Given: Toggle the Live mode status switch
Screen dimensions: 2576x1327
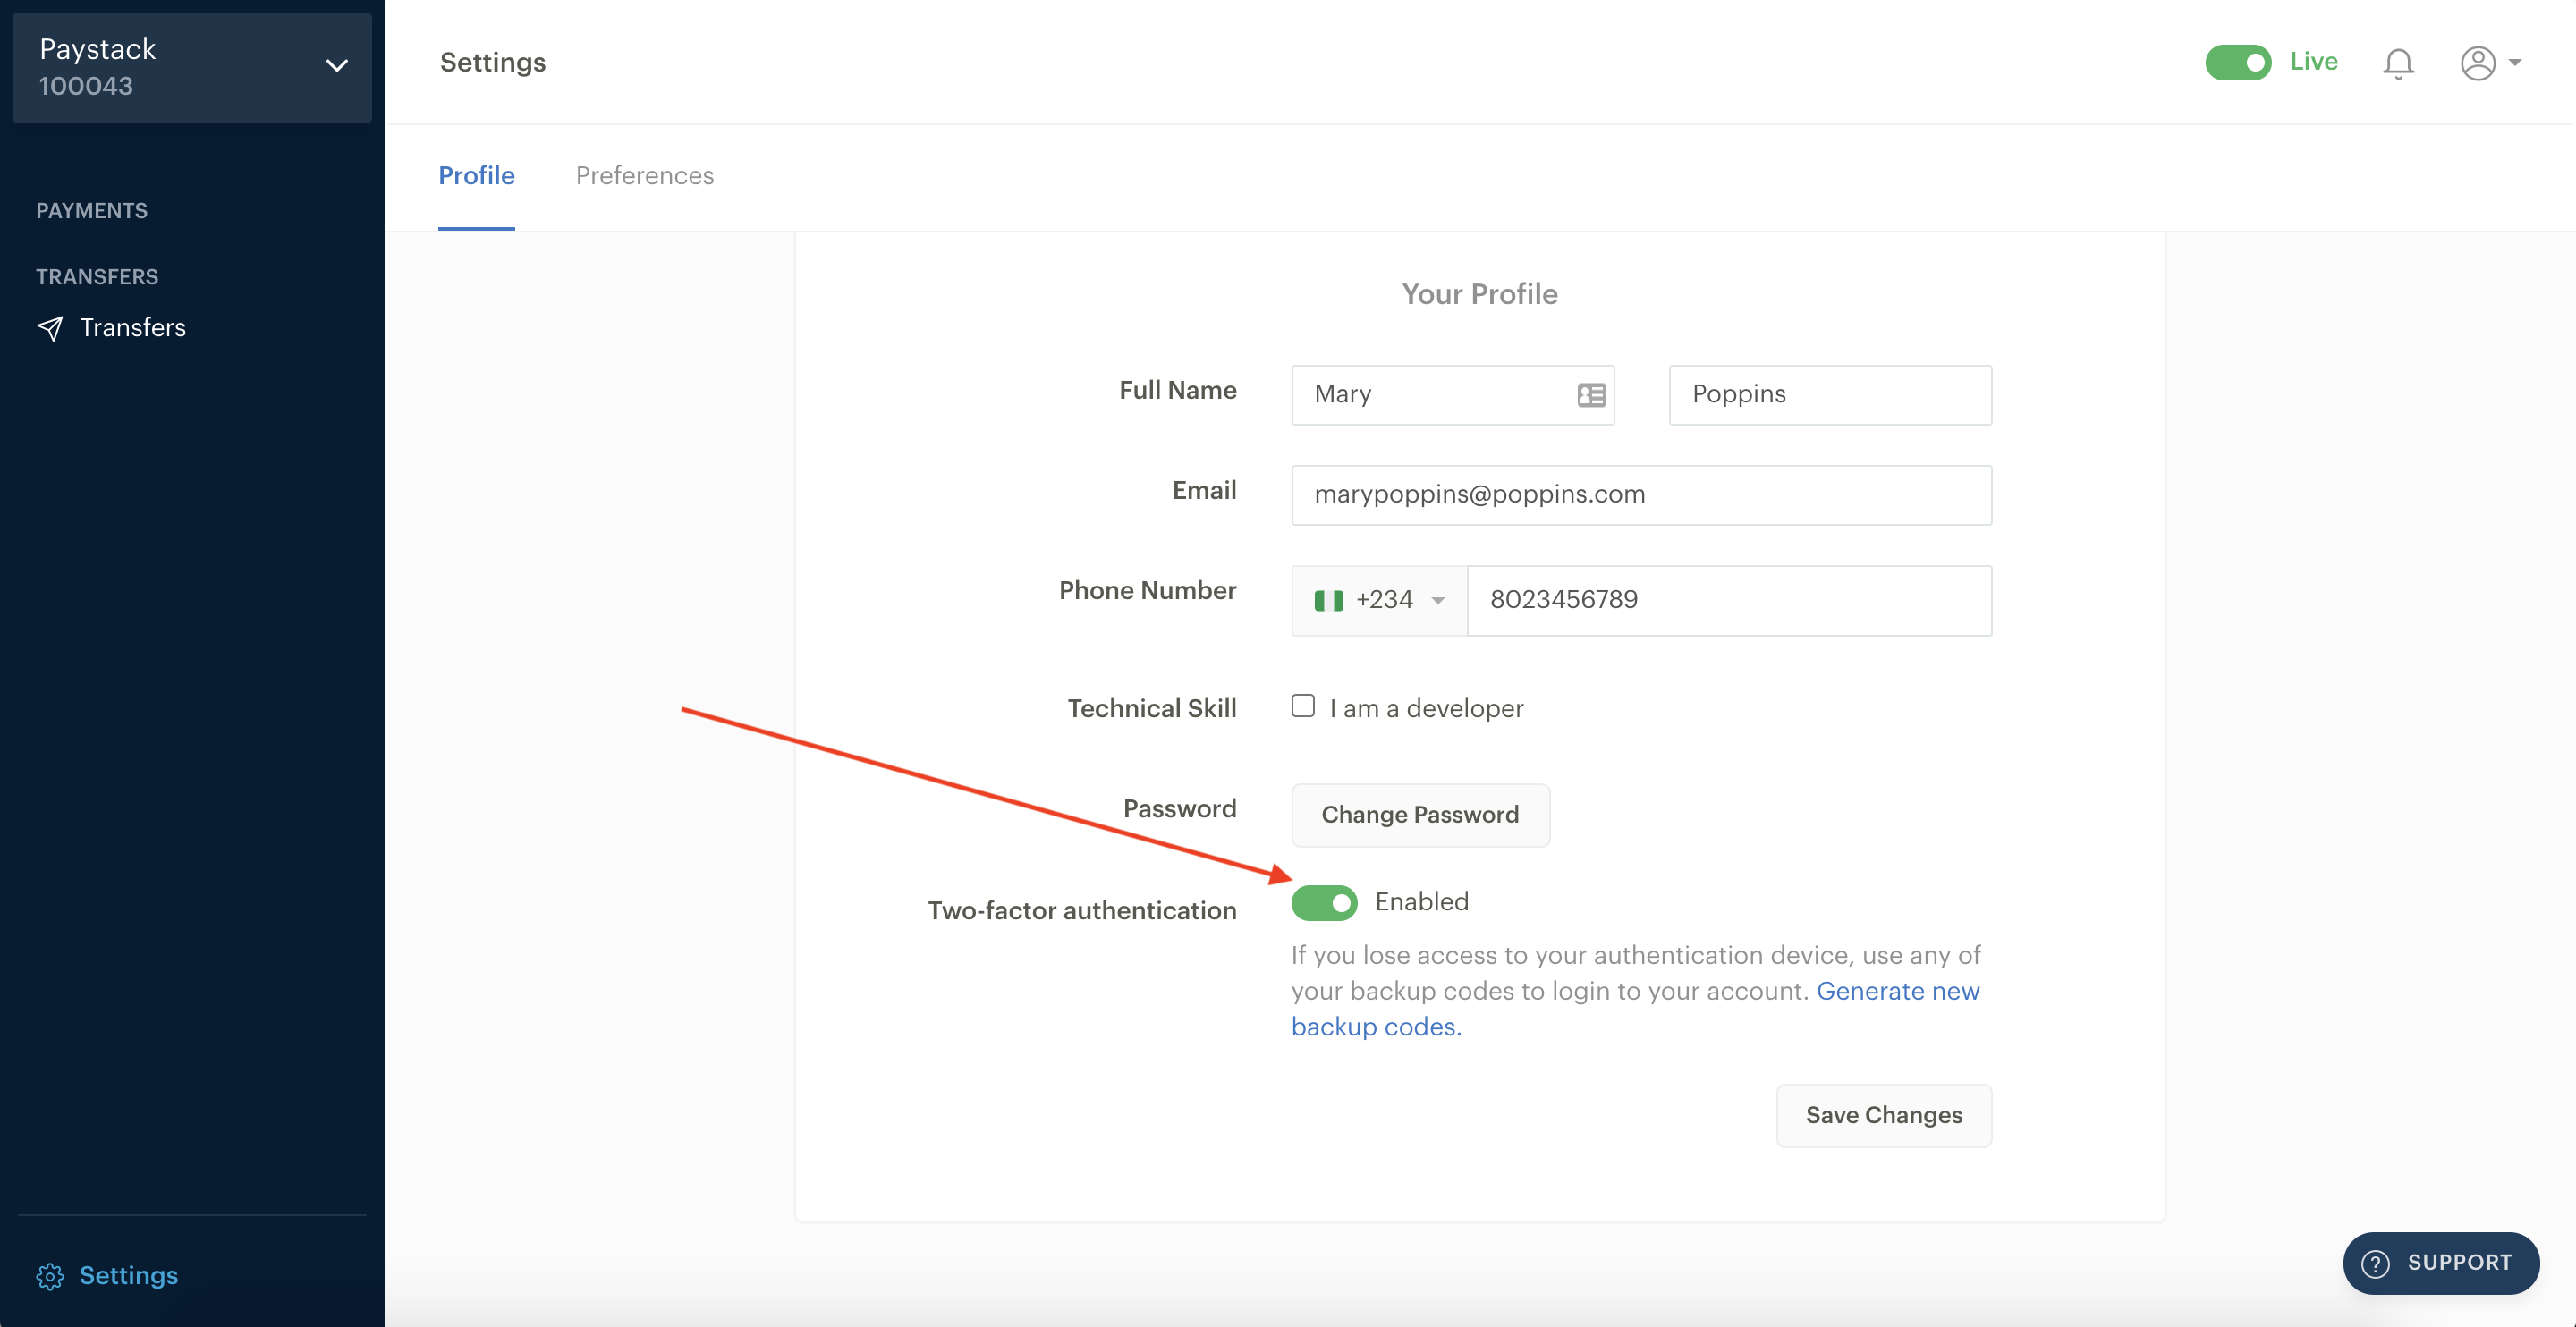Looking at the screenshot, I should tap(2239, 61).
